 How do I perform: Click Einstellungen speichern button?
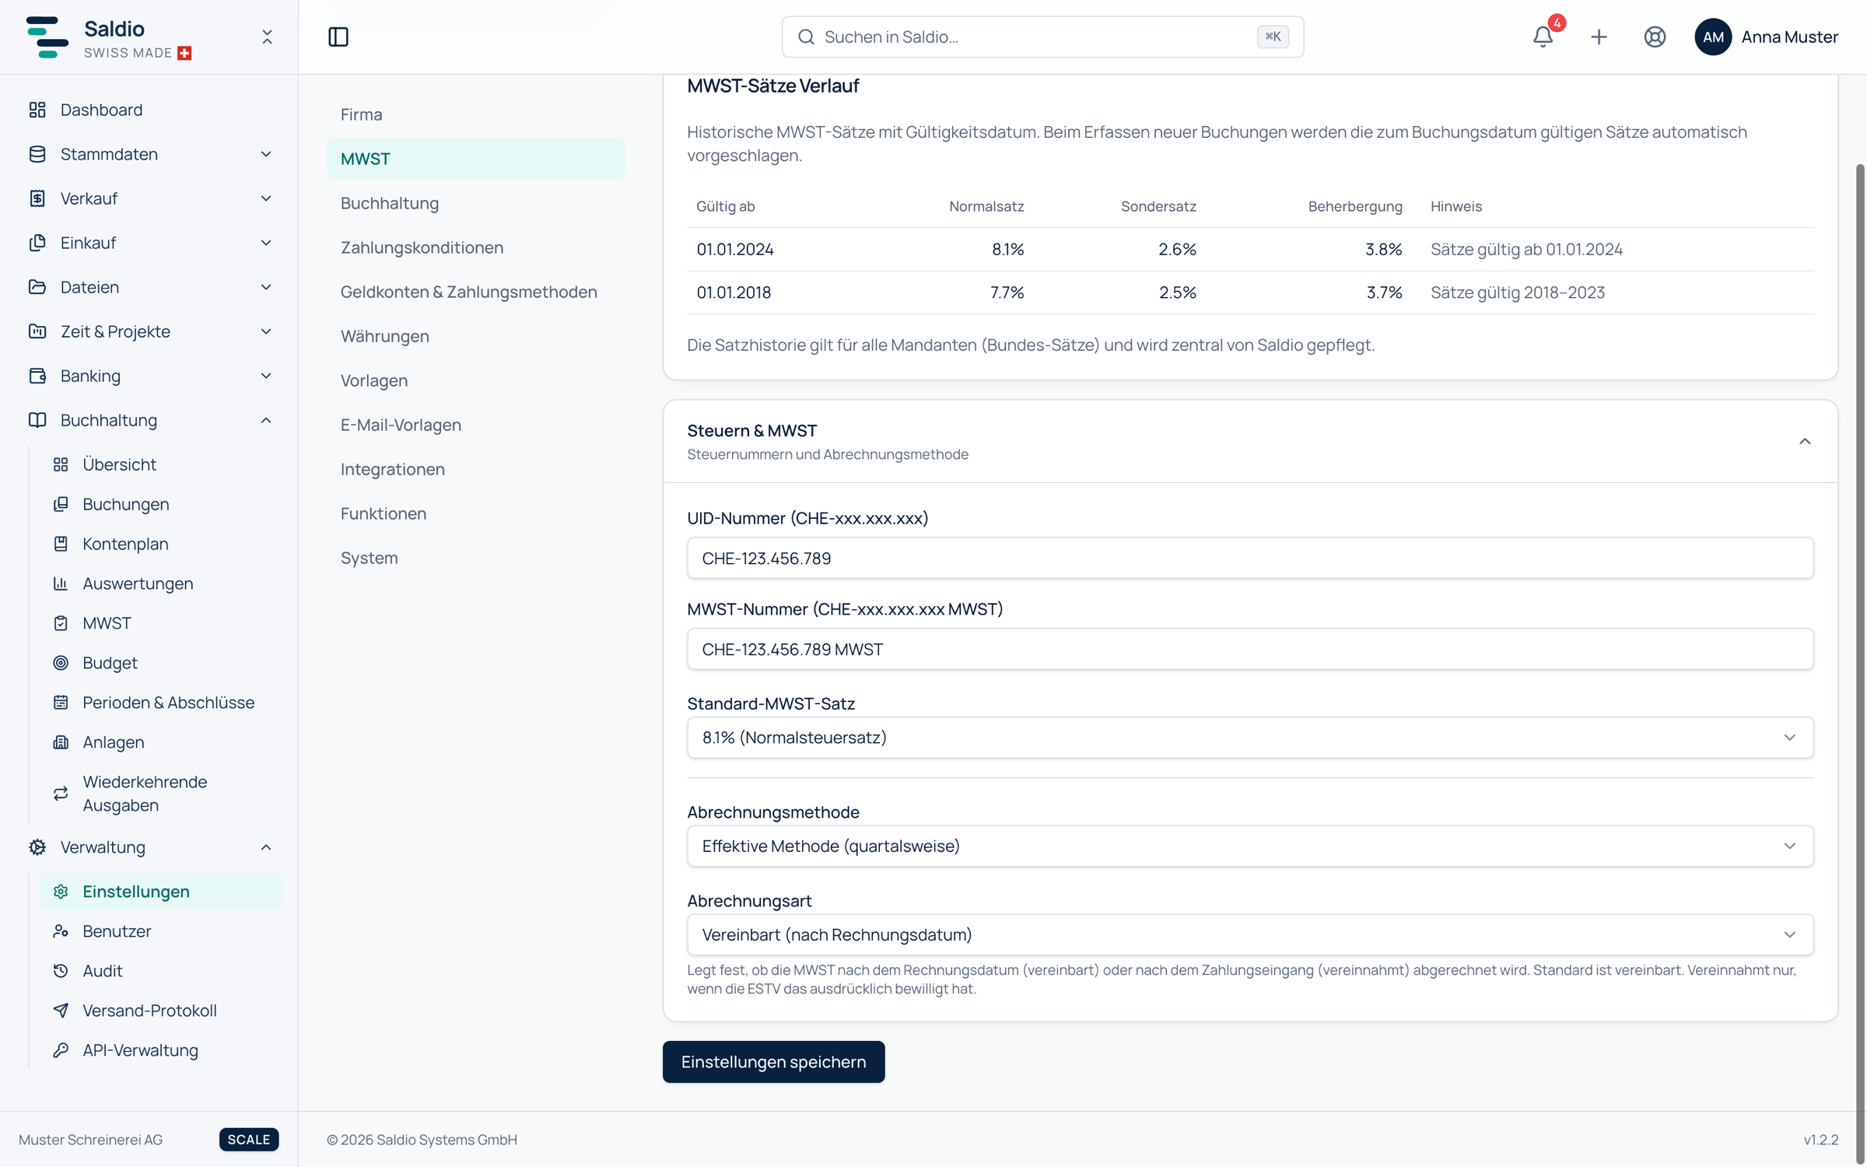coord(773,1062)
